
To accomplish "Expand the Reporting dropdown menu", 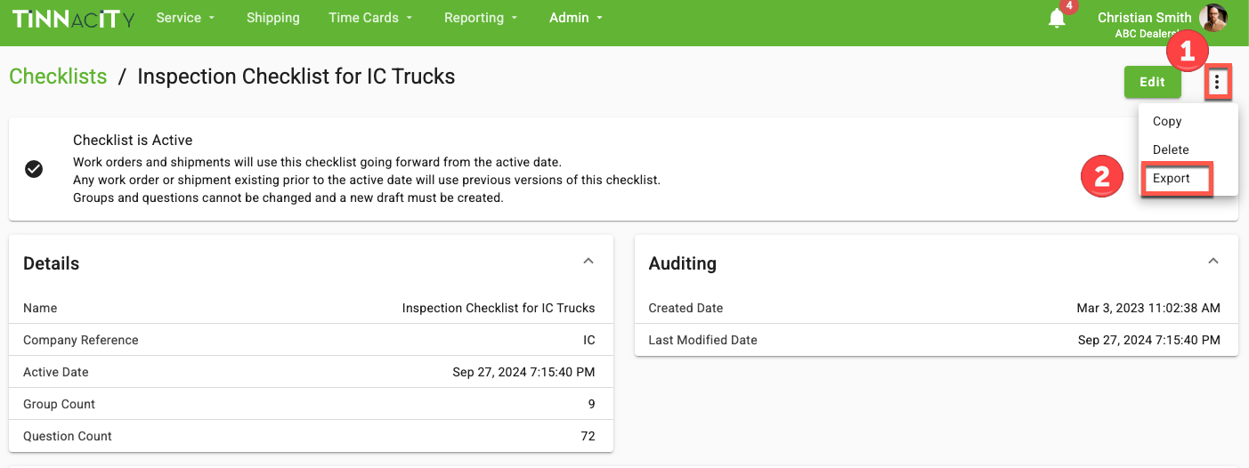I will point(480,18).
